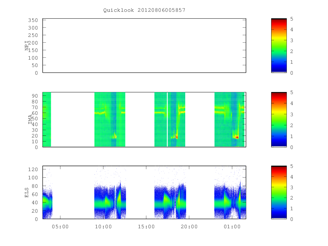This screenshot has height=246, width=328.
Task: Click first IMA data strip at far left
Action: click(47, 119)
